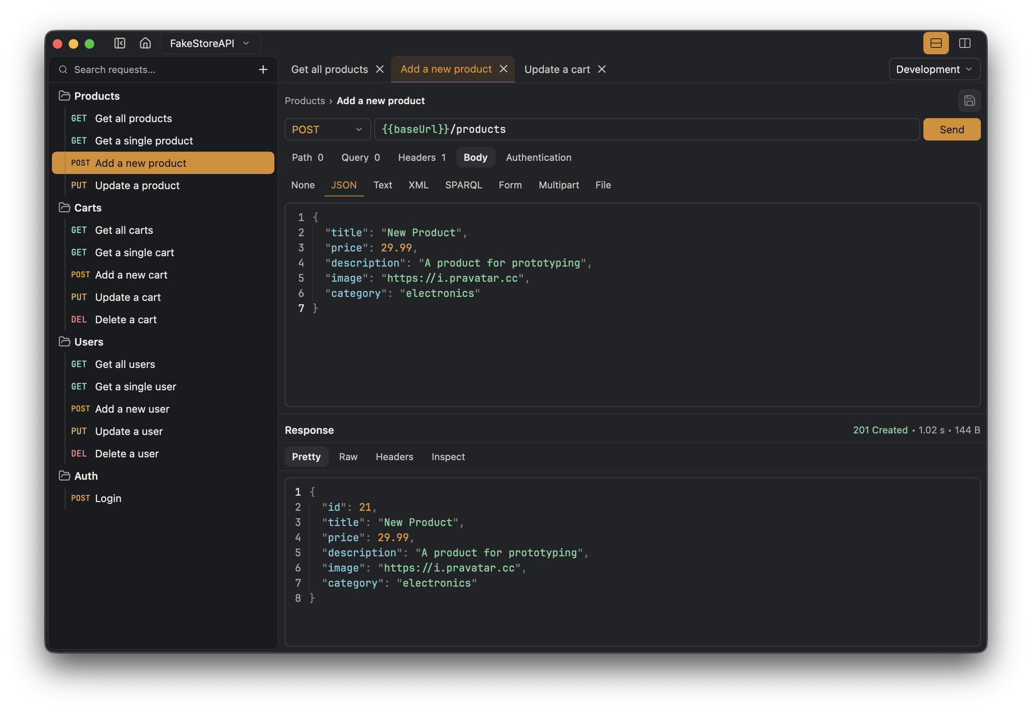Open the Get a single product request
Image resolution: width=1032 pixels, height=712 pixels.
click(163, 140)
